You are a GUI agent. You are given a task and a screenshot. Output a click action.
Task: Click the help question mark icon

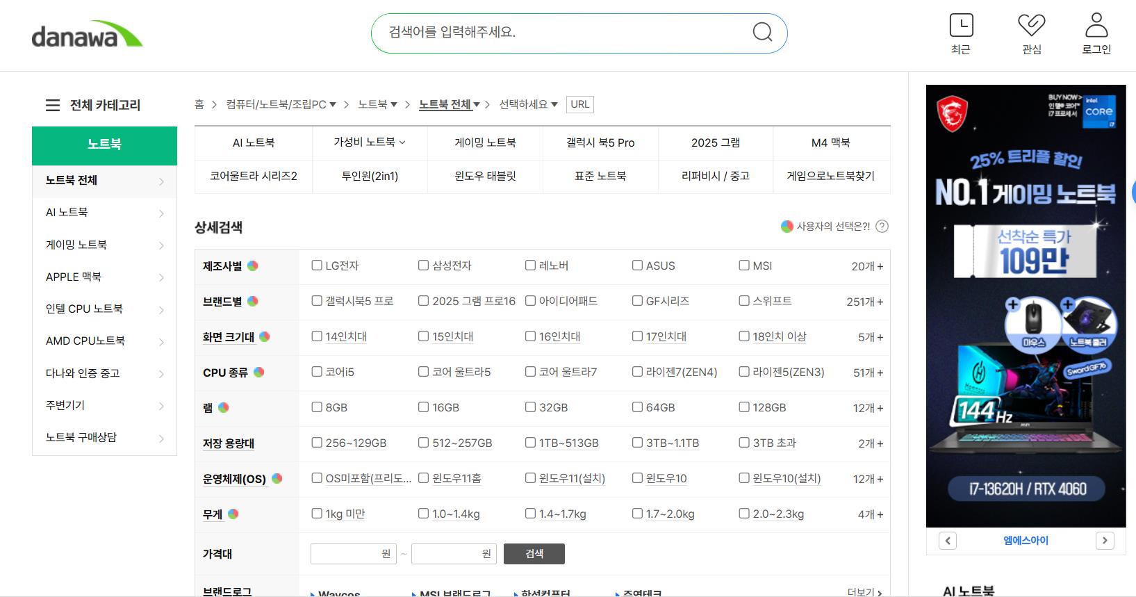click(x=882, y=227)
